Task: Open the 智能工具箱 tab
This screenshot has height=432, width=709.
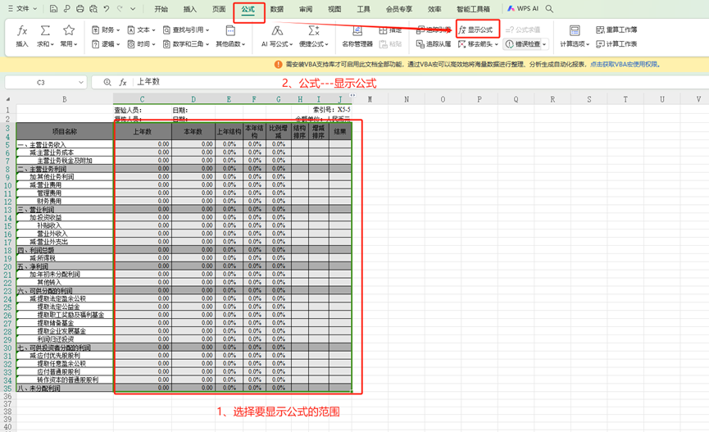Action: [x=473, y=9]
